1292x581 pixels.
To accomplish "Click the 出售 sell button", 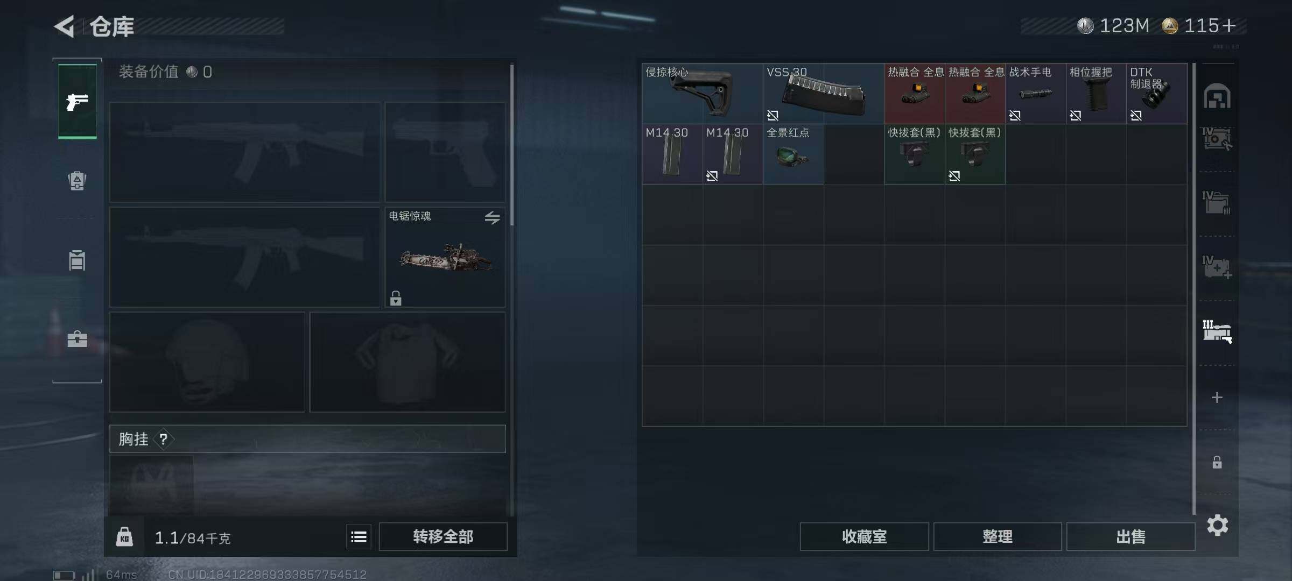I will tap(1130, 536).
